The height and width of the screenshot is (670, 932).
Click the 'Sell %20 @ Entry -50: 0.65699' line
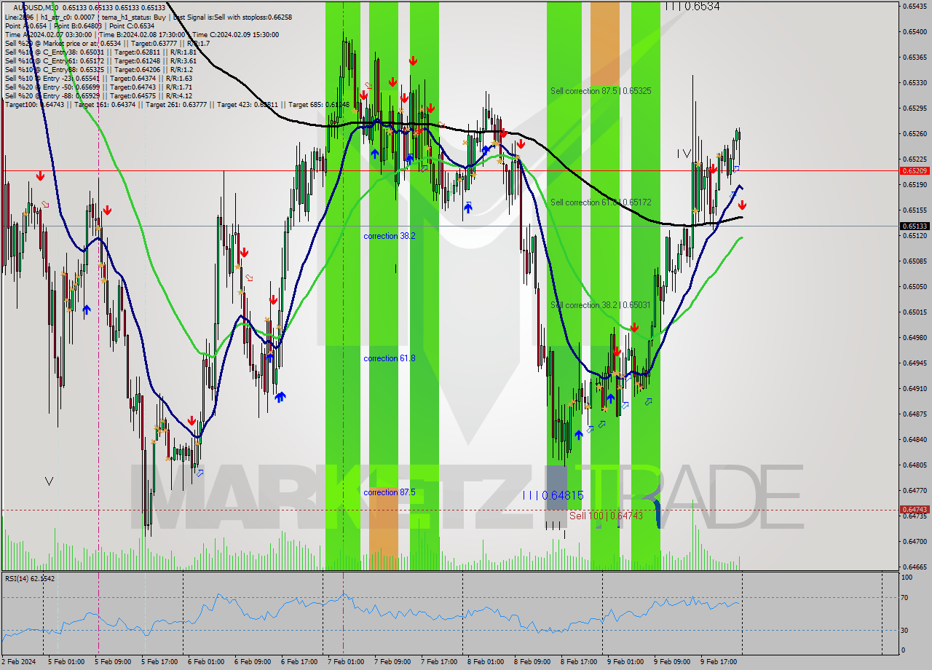point(98,87)
